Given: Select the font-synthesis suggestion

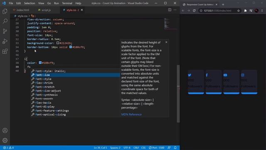Looking at the screenshot, I should tap(75, 95).
